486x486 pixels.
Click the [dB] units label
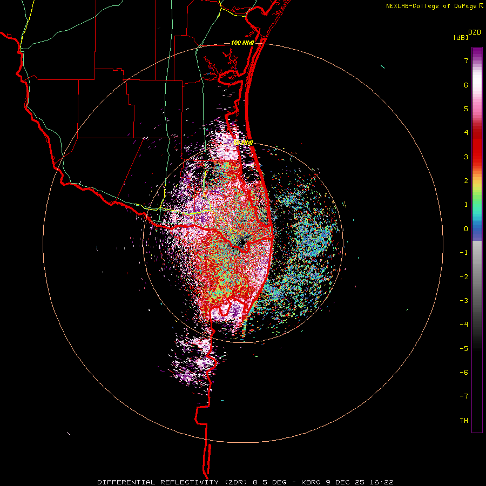tap(461, 37)
